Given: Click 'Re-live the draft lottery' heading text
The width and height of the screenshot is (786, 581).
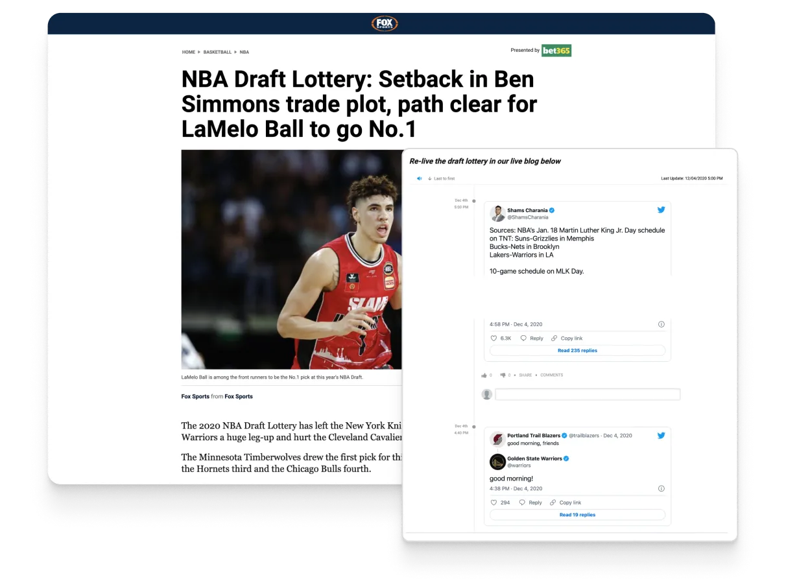Looking at the screenshot, I should pos(485,161).
